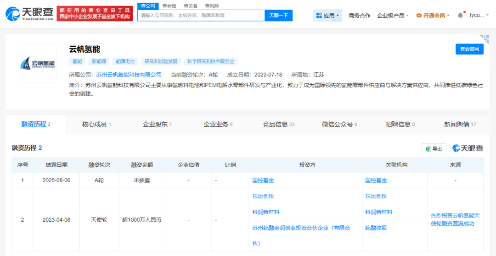The height and width of the screenshot is (256, 496).
Task: Click the 科学研究和技术服务业 tag
Action: pyautogui.click(x=211, y=61)
